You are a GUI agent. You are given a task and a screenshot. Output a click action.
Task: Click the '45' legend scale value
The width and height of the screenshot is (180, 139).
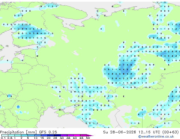81,138
